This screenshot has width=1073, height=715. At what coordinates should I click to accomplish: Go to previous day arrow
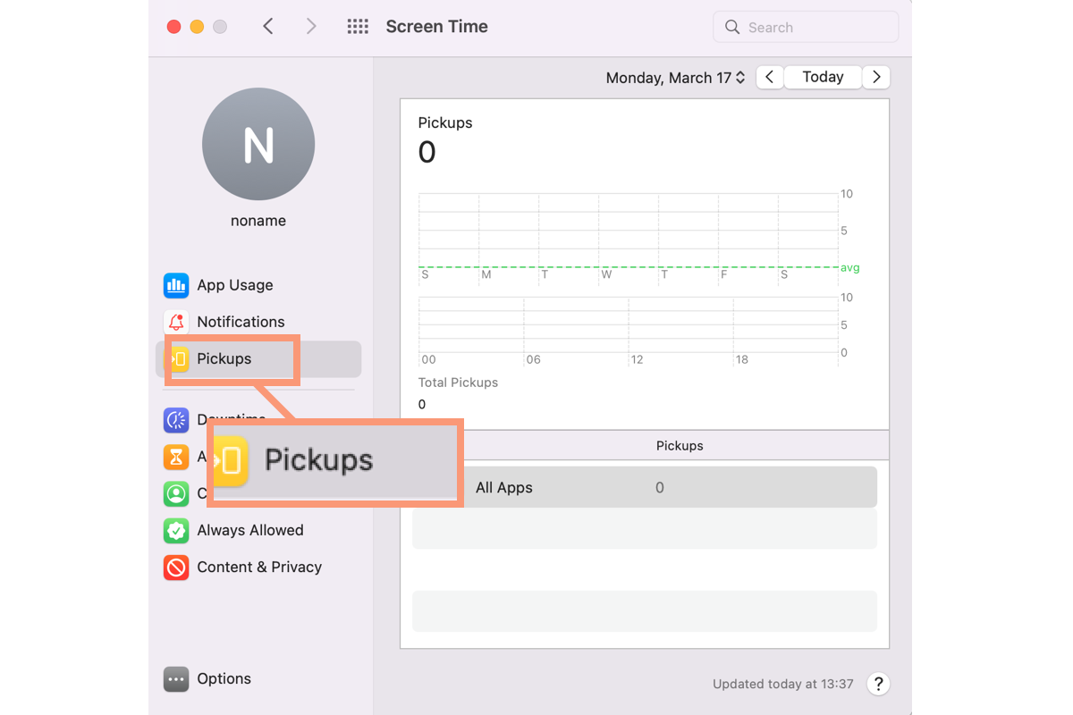770,78
